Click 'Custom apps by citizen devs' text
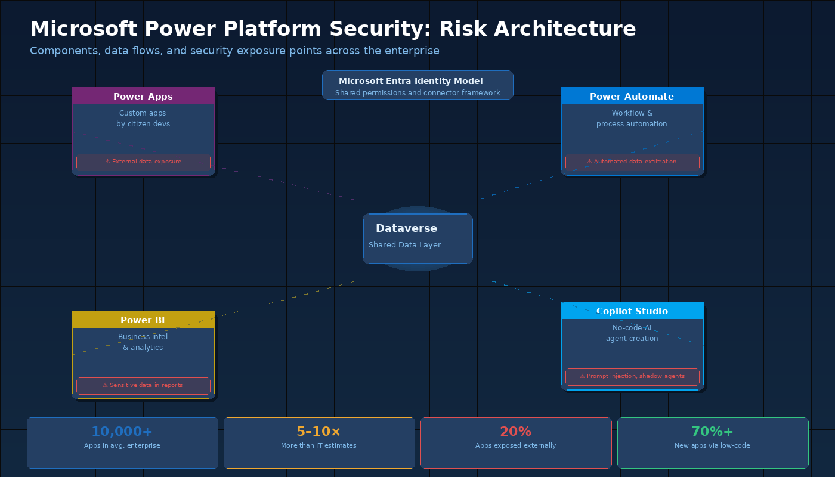Viewport: 835px width, 477px height. 143,119
